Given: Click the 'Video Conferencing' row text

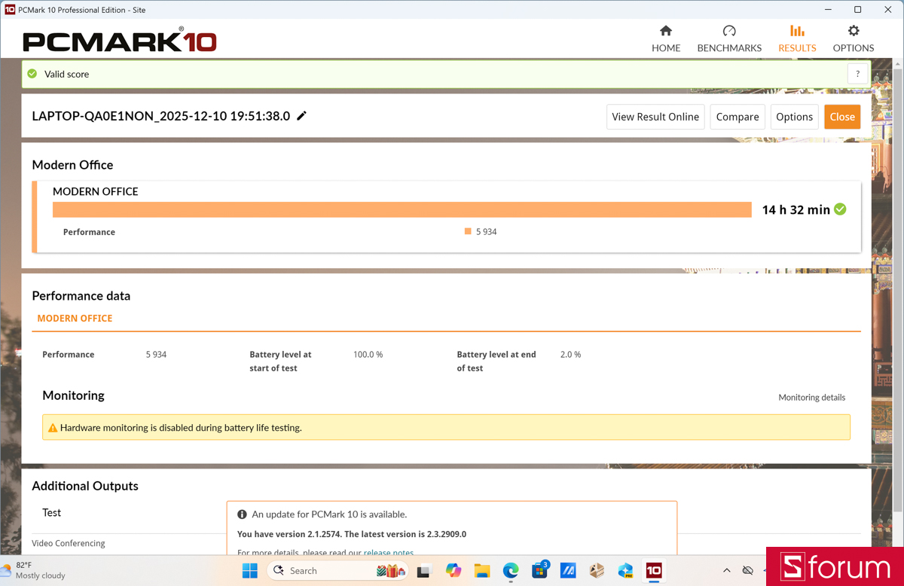Looking at the screenshot, I should coord(69,543).
